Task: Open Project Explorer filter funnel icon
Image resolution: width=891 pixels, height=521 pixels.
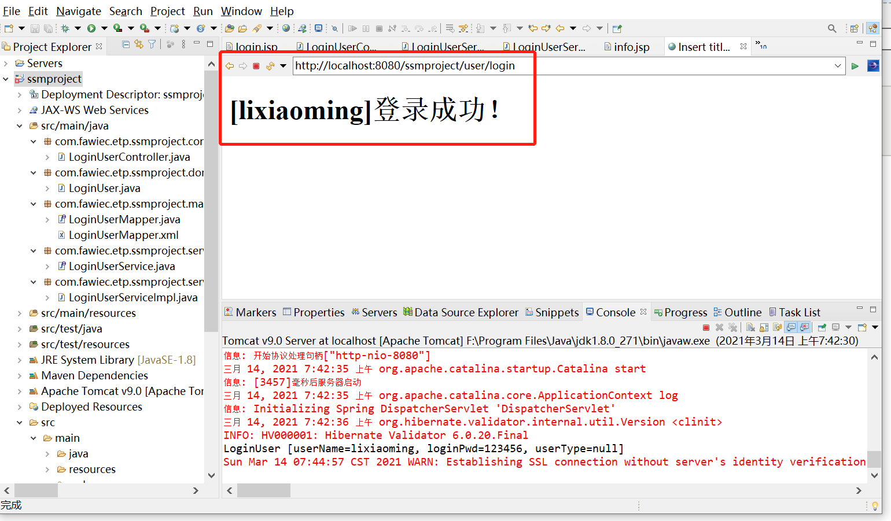Action: [x=152, y=45]
